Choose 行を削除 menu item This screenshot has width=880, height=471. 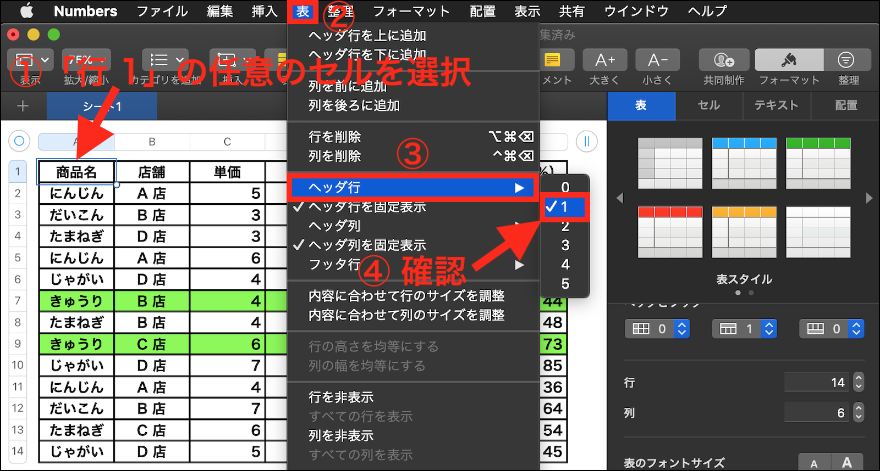pyautogui.click(x=413, y=137)
